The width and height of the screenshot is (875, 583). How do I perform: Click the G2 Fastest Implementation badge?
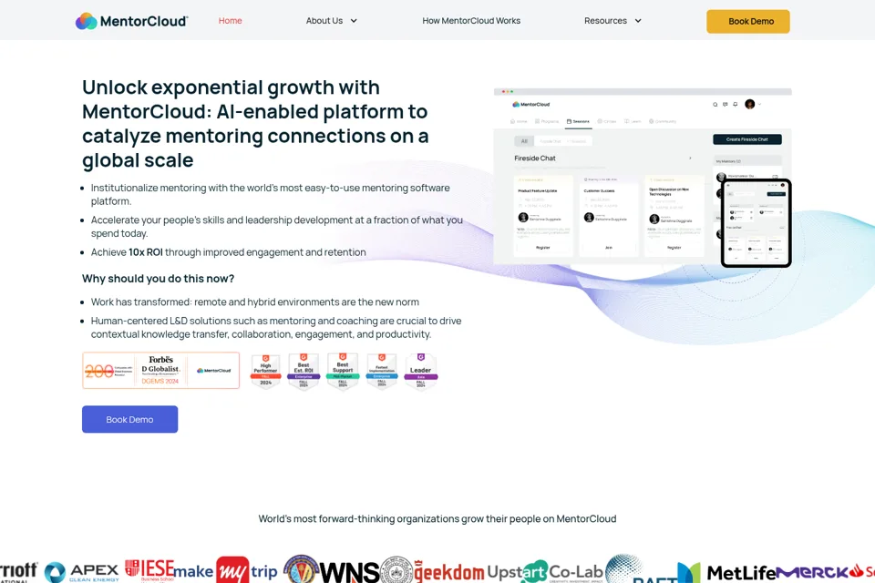pyautogui.click(x=382, y=371)
